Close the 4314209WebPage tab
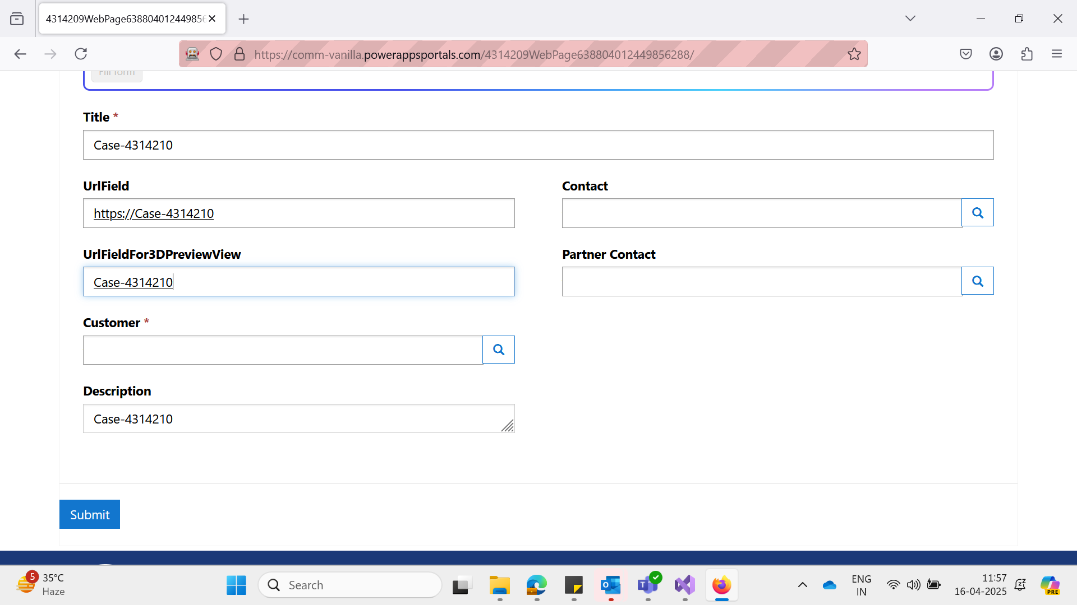This screenshot has width=1077, height=605. point(212,18)
